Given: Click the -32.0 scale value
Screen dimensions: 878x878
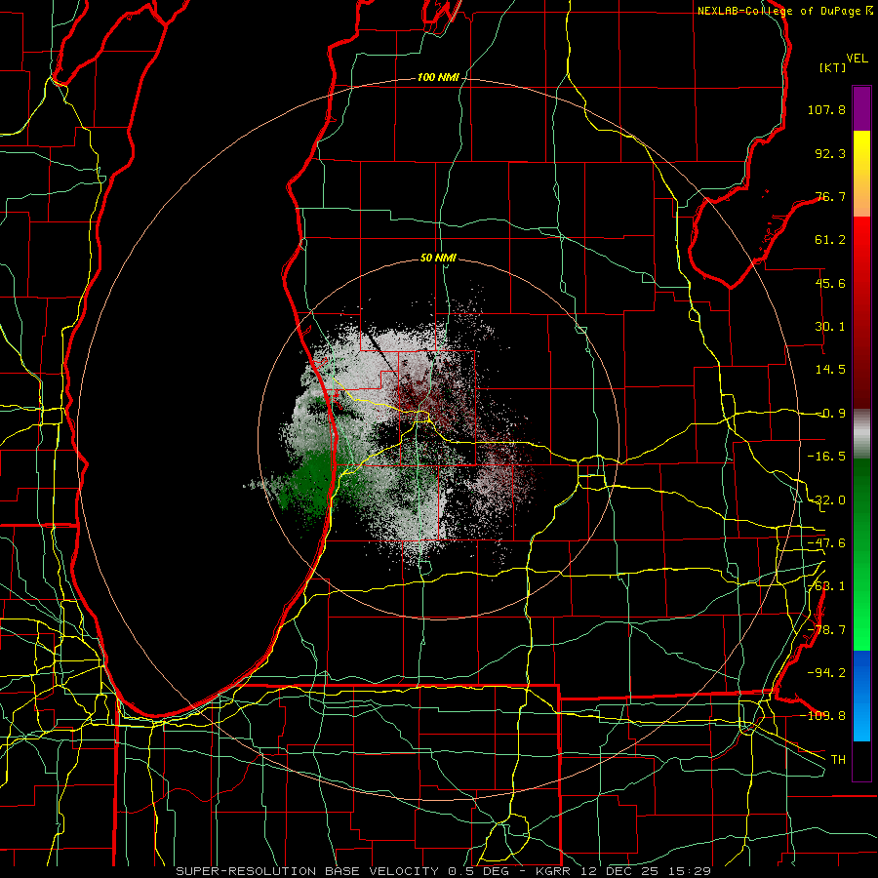Looking at the screenshot, I should coord(826,500).
